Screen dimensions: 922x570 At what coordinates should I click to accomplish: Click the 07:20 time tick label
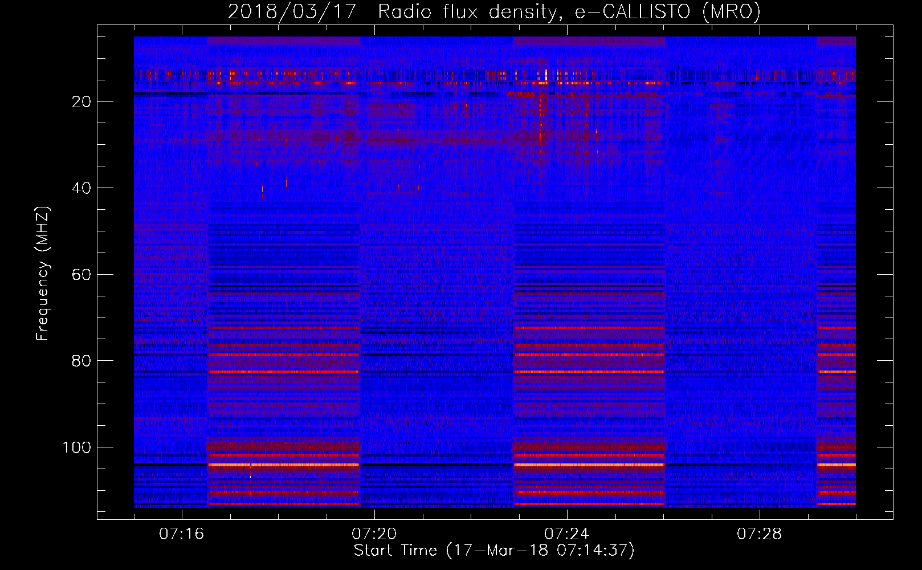point(374,534)
